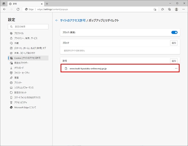Open 言語 settings section

[x=28, y=78]
